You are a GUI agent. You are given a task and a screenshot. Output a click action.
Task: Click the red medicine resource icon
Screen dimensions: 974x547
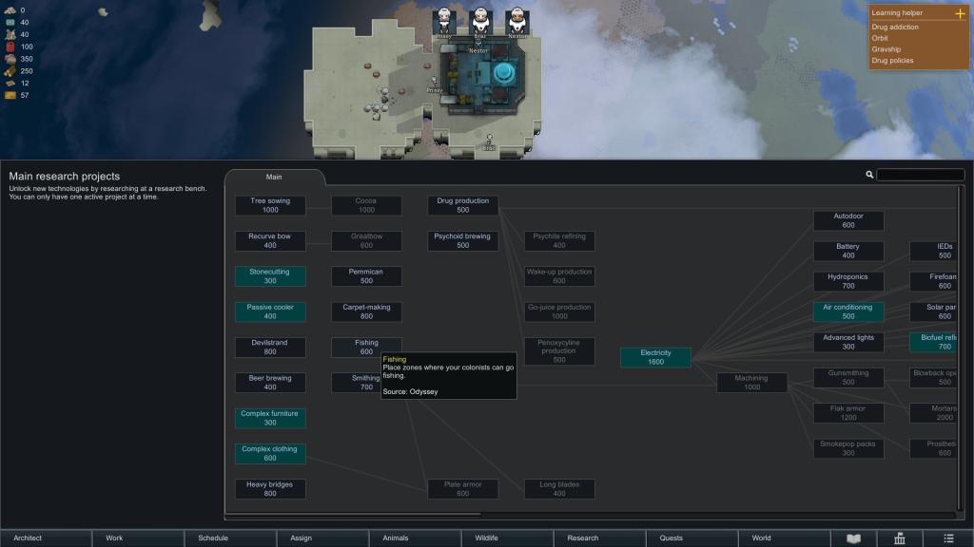pos(10,47)
